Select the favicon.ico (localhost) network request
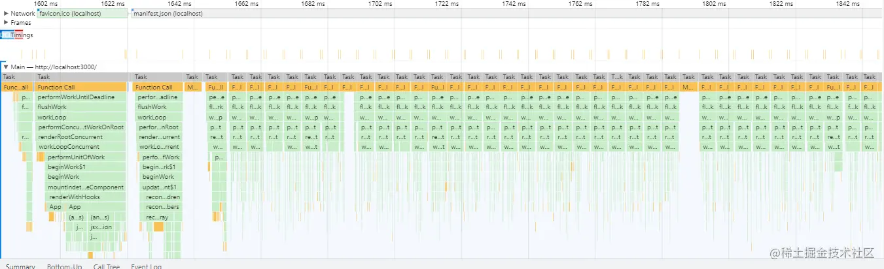 pos(82,13)
